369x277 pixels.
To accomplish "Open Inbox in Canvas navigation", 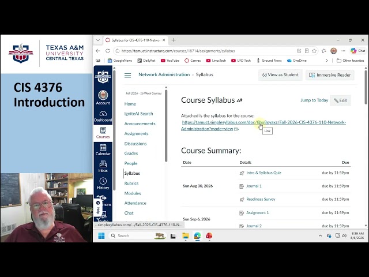I will pos(103,167).
